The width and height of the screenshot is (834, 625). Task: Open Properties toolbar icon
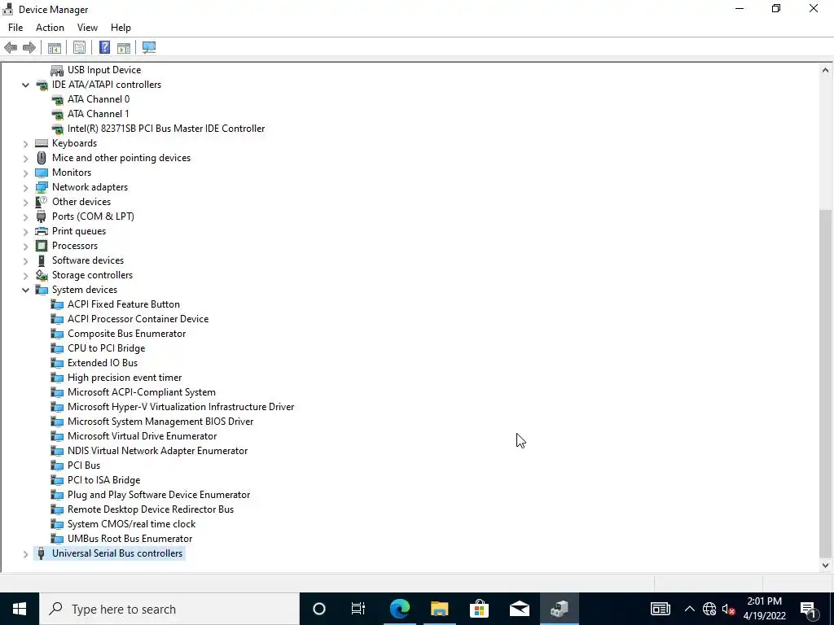pyautogui.click(x=79, y=48)
